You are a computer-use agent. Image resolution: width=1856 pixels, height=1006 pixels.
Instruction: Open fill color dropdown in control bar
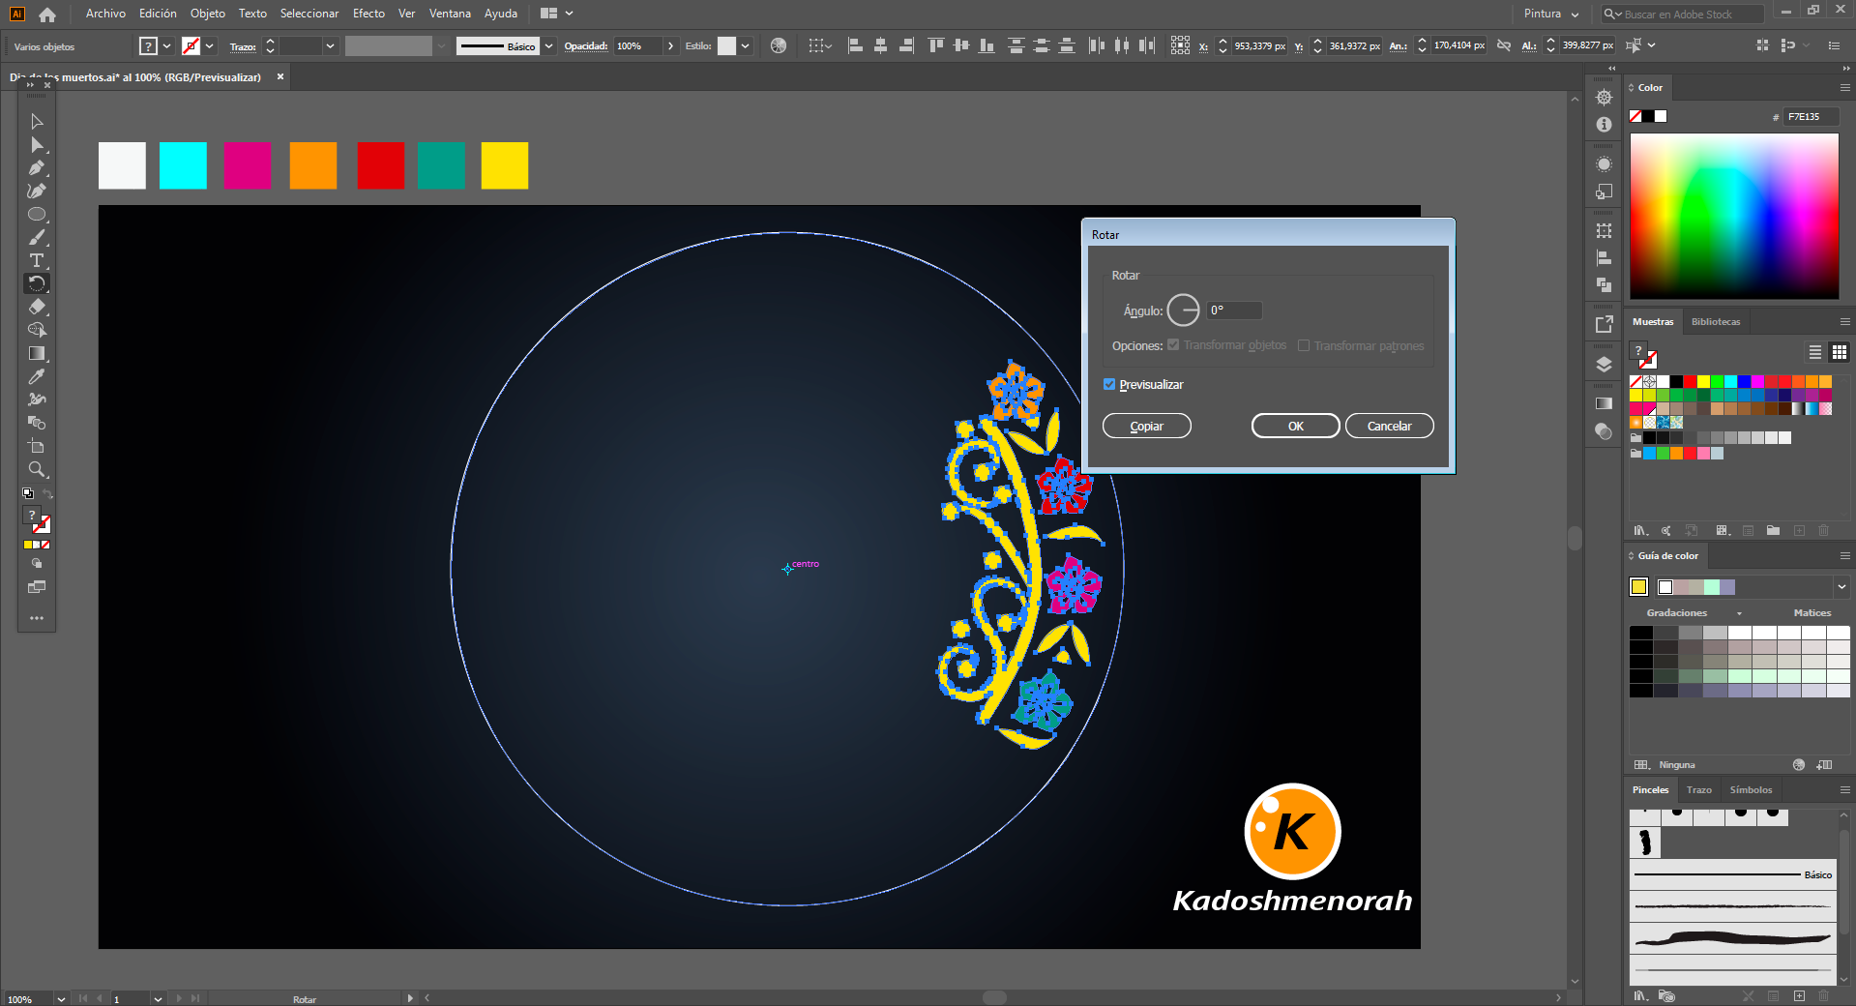[x=167, y=45]
